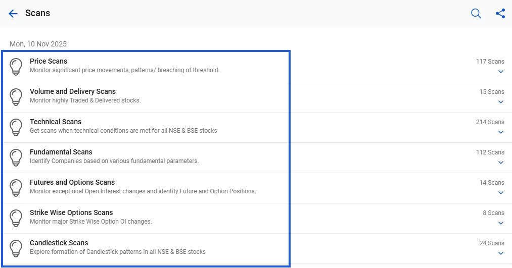This screenshot has height=268, width=512.
Task: Expand the Price Scans chevron
Action: pyautogui.click(x=500, y=72)
